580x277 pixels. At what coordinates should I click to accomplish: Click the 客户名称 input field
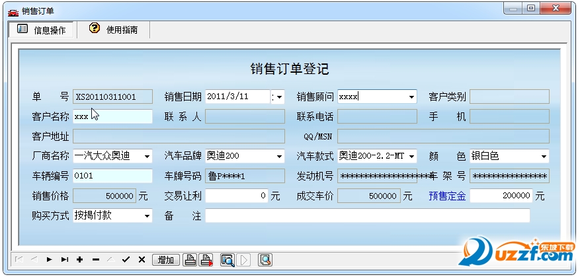[x=112, y=116]
